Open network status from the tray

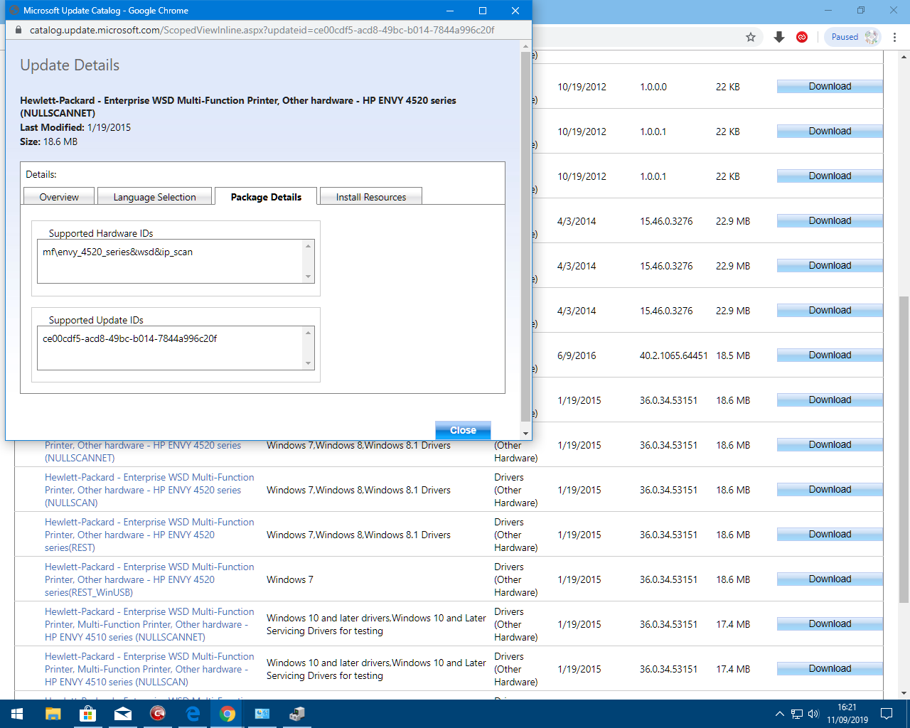797,714
